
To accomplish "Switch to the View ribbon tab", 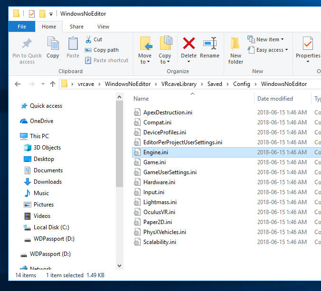I will tap(103, 27).
